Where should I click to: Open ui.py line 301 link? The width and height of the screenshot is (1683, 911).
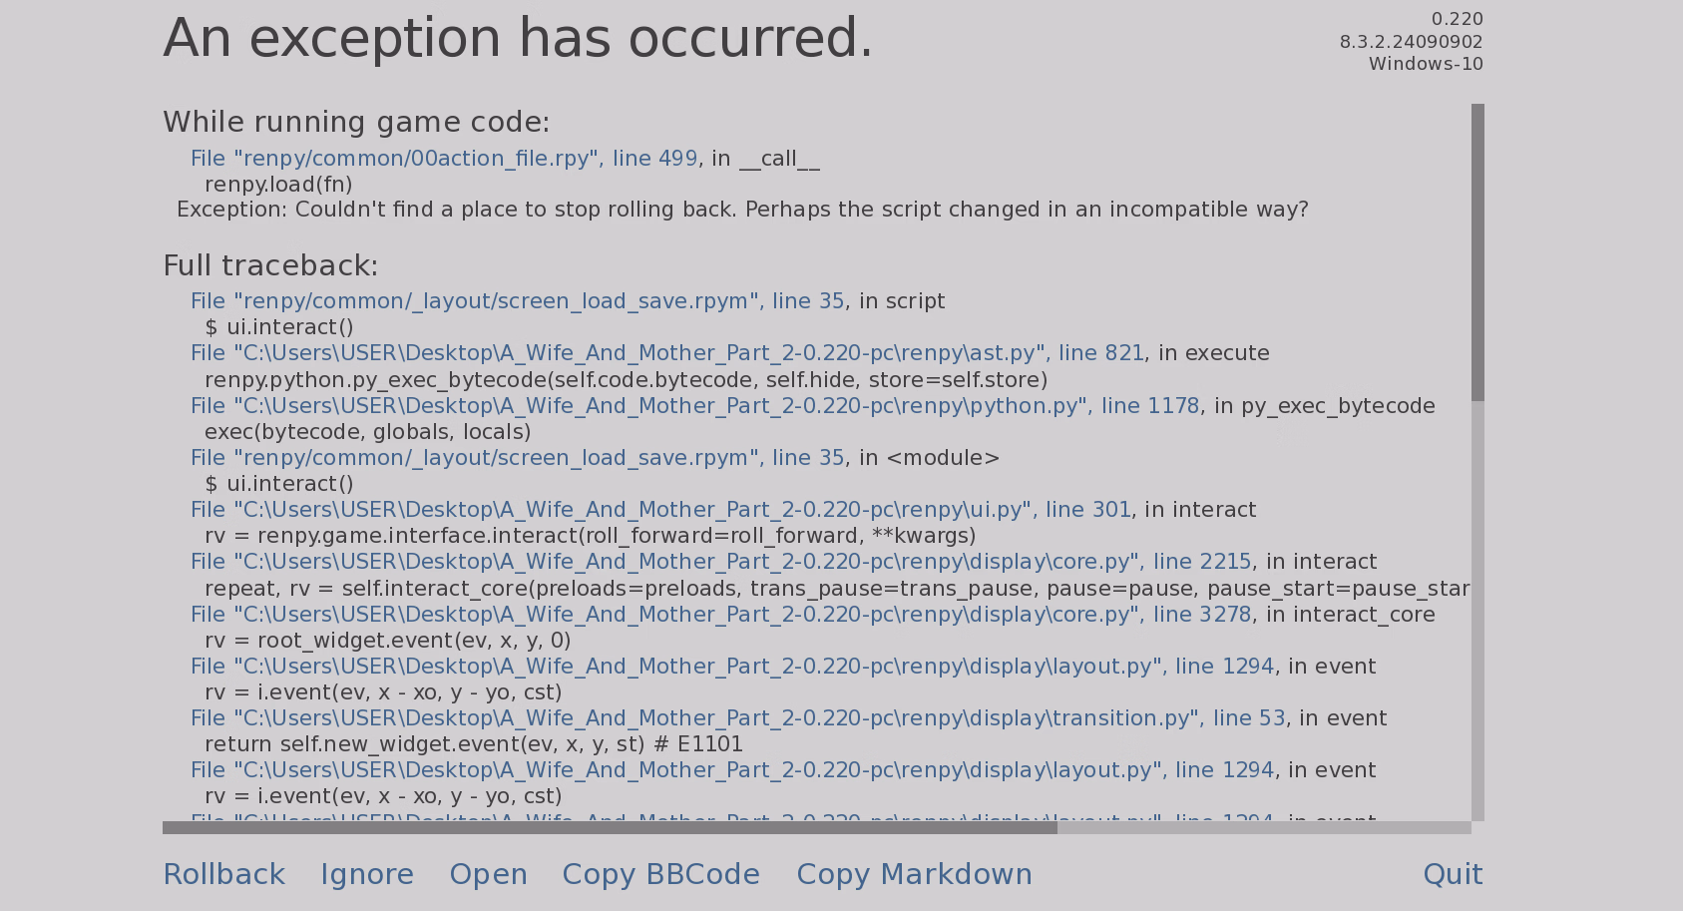660,510
